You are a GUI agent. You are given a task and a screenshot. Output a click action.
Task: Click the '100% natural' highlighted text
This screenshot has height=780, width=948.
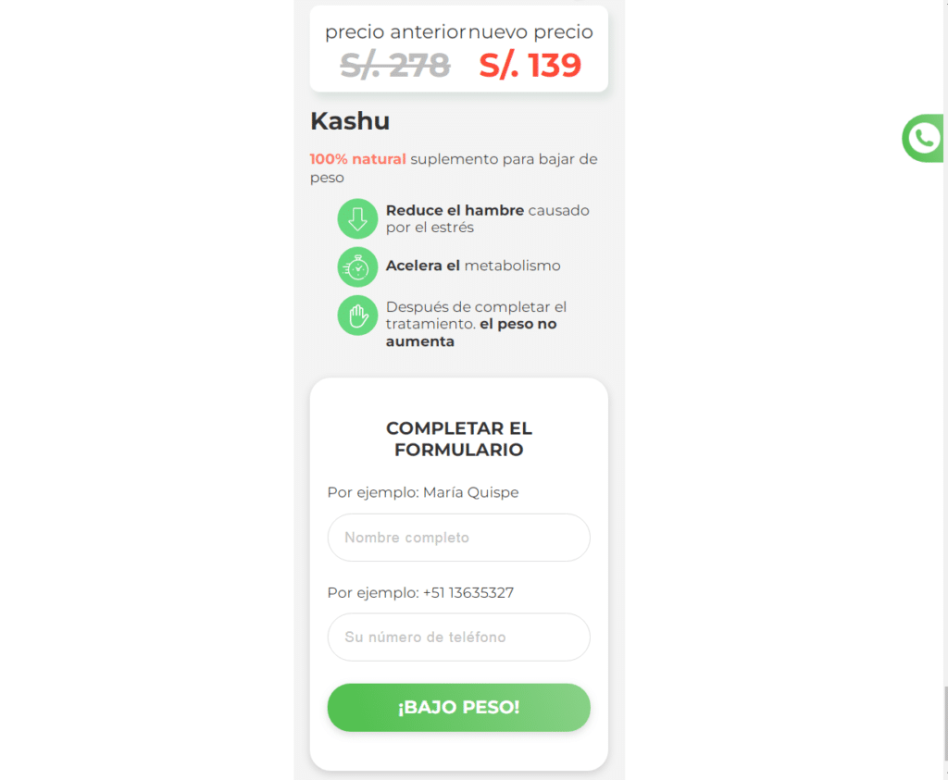click(x=357, y=158)
